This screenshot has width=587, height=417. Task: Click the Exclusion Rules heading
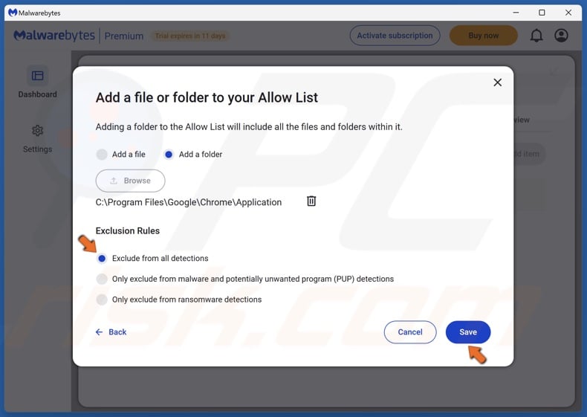(128, 230)
